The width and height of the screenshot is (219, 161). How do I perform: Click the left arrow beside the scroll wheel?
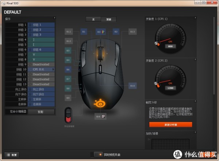94,53
